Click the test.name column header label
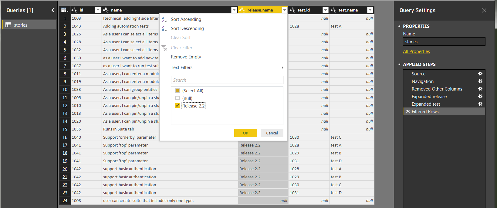 (348, 10)
